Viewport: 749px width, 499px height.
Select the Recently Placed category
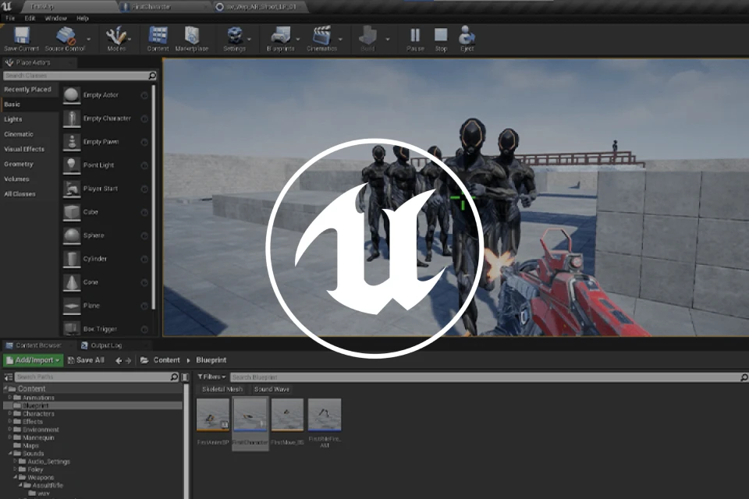click(x=30, y=90)
